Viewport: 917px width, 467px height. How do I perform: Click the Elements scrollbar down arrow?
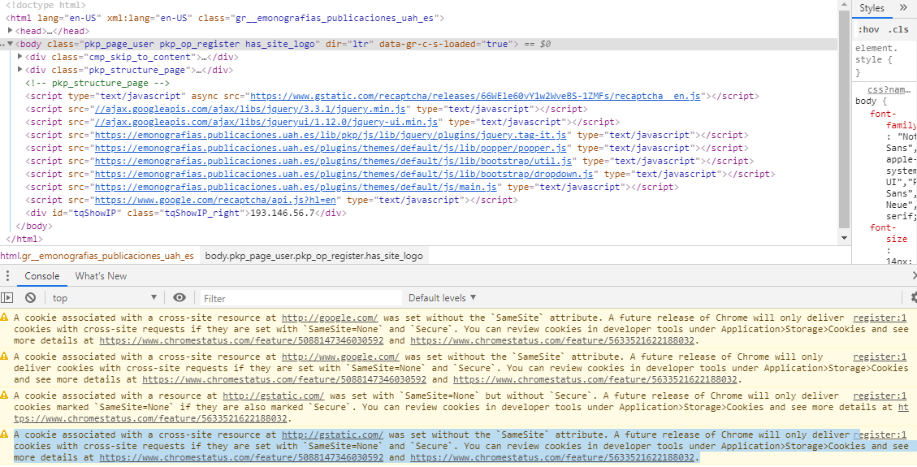pos(843,238)
